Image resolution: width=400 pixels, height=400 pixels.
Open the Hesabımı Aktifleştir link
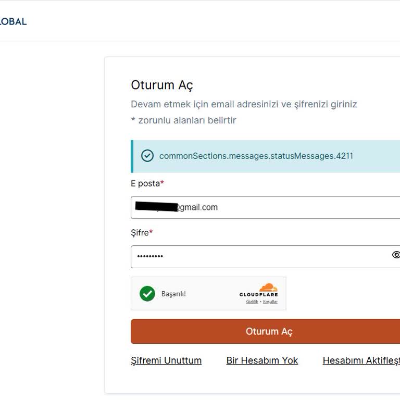361,360
